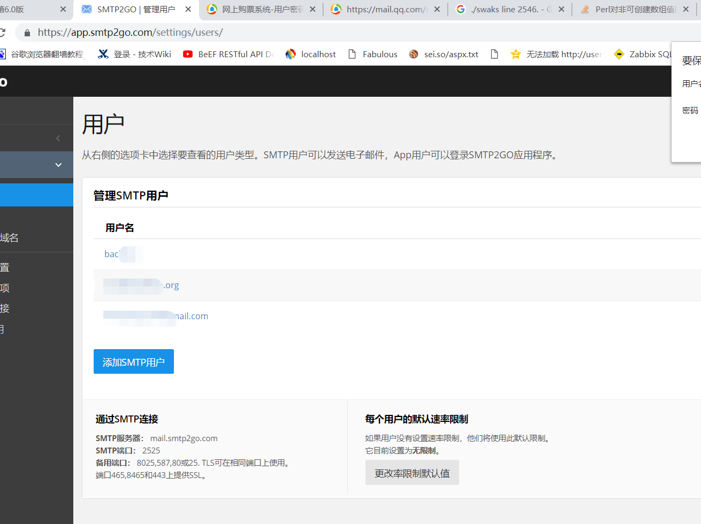Image resolution: width=701 pixels, height=524 pixels.
Task: Open the localhost bookmark
Action: pos(311,54)
